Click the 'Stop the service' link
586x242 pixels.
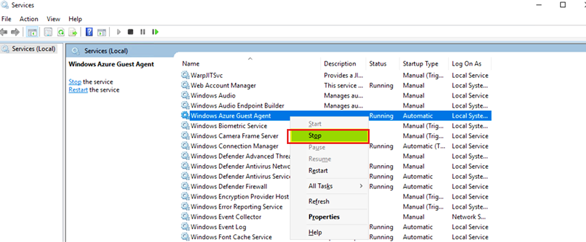click(x=75, y=82)
